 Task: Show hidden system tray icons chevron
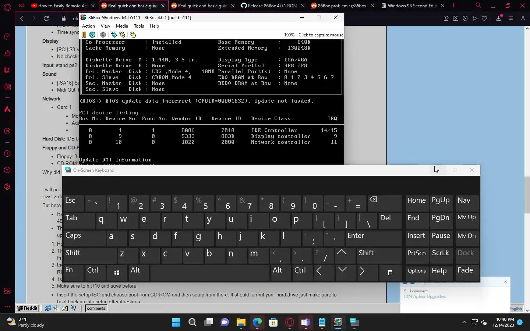click(464, 323)
